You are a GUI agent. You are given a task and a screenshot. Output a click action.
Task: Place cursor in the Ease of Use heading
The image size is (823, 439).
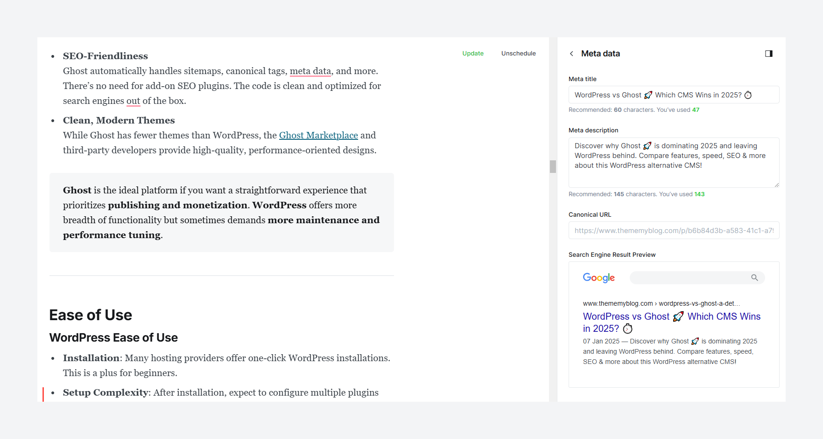pos(90,315)
